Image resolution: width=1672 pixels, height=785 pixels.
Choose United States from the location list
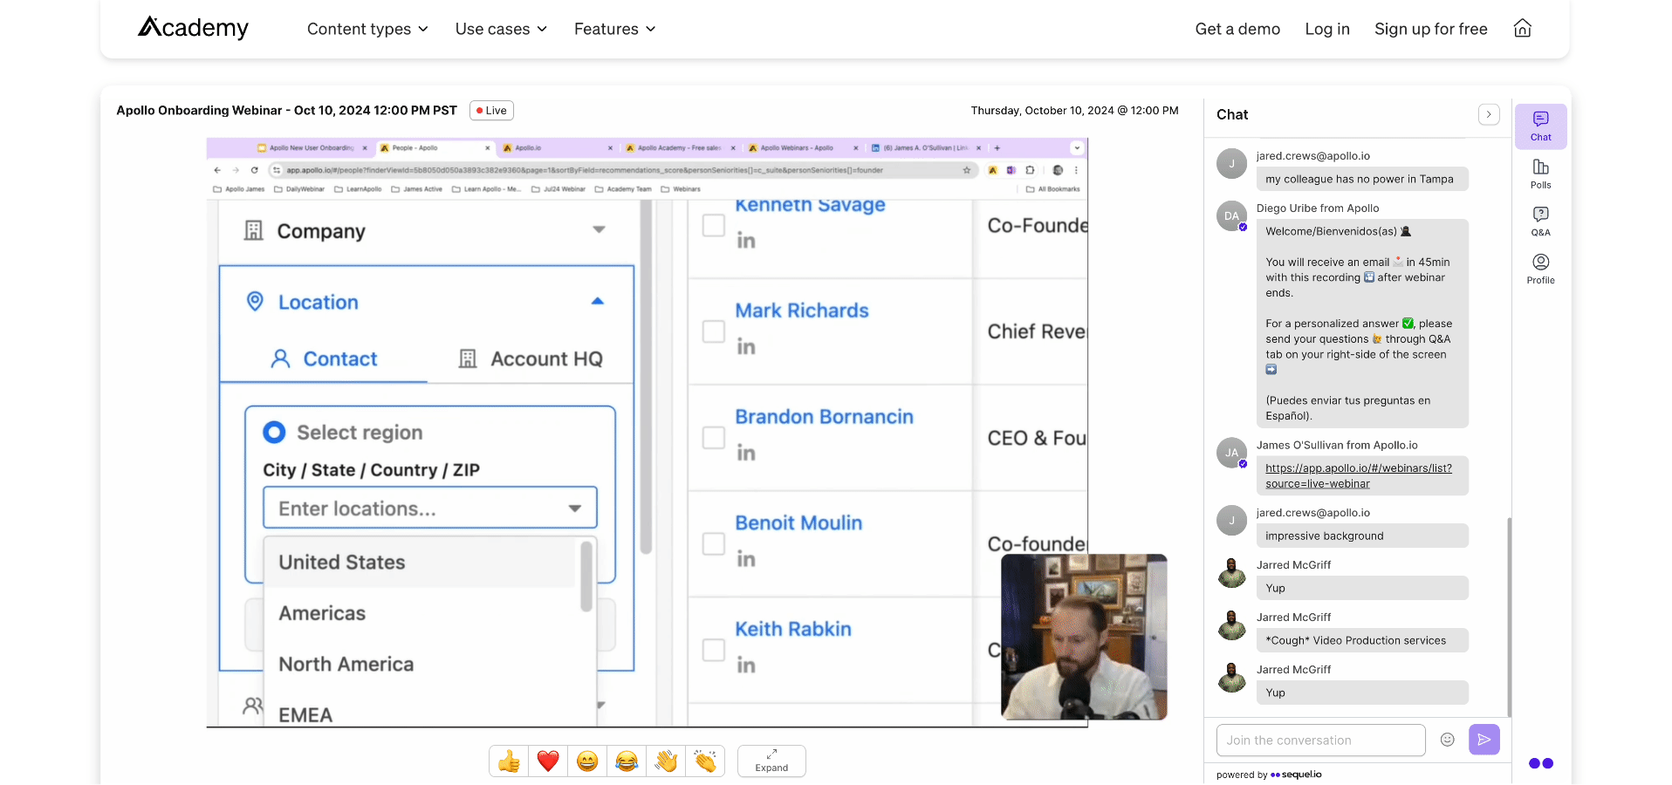pyautogui.click(x=420, y=563)
